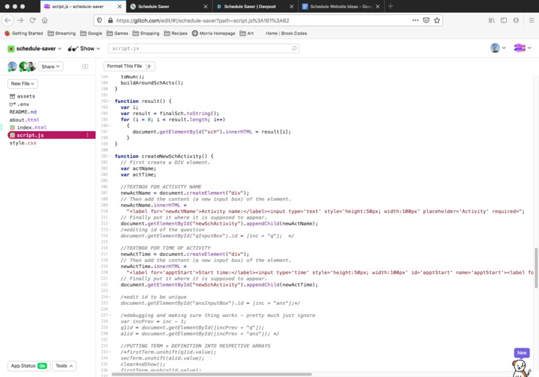Click the script.js file search field

coord(203,48)
